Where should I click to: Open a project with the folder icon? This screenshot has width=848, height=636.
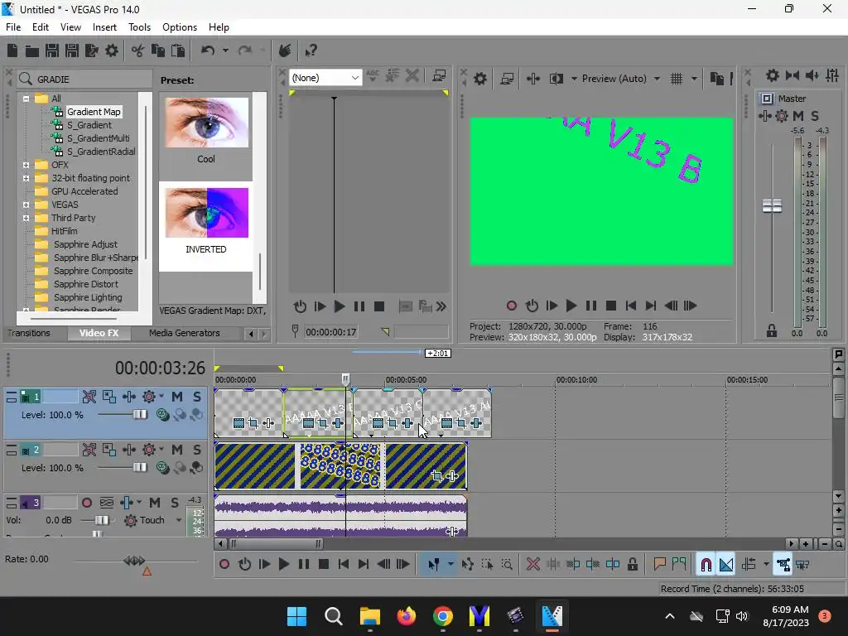pos(32,51)
